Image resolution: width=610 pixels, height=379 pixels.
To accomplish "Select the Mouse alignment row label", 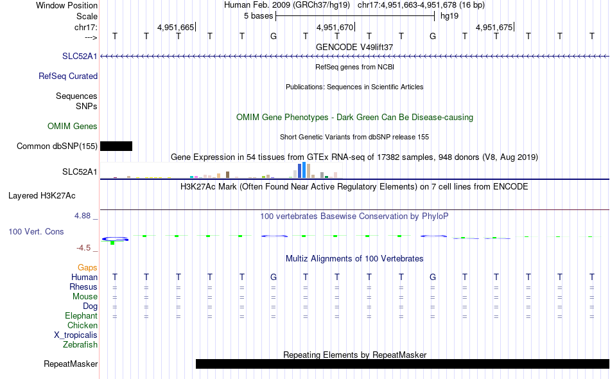I will point(85,297).
